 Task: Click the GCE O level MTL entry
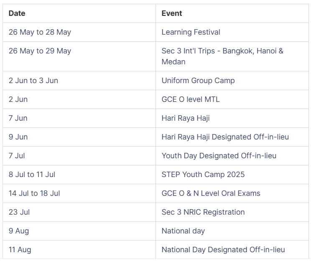tap(191, 99)
